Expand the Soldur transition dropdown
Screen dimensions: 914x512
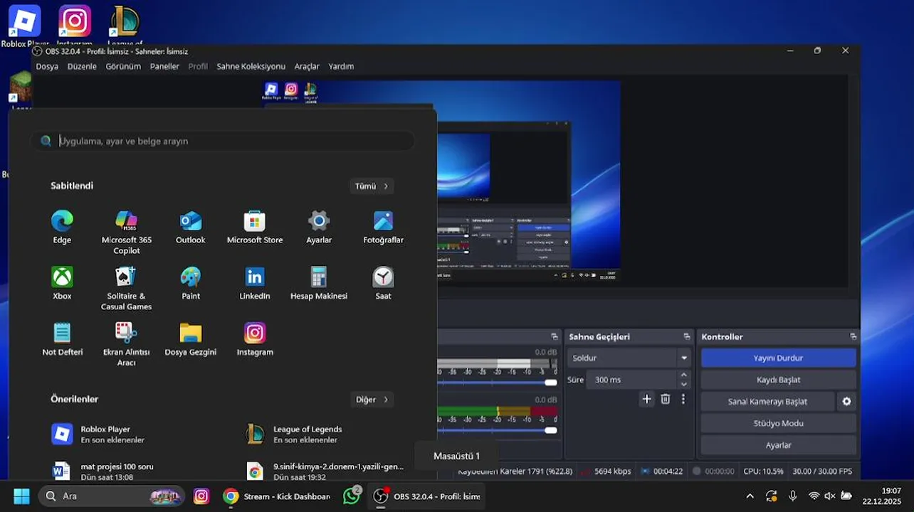click(x=684, y=358)
